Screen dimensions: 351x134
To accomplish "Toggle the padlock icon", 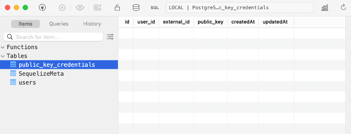I will coord(117,8).
